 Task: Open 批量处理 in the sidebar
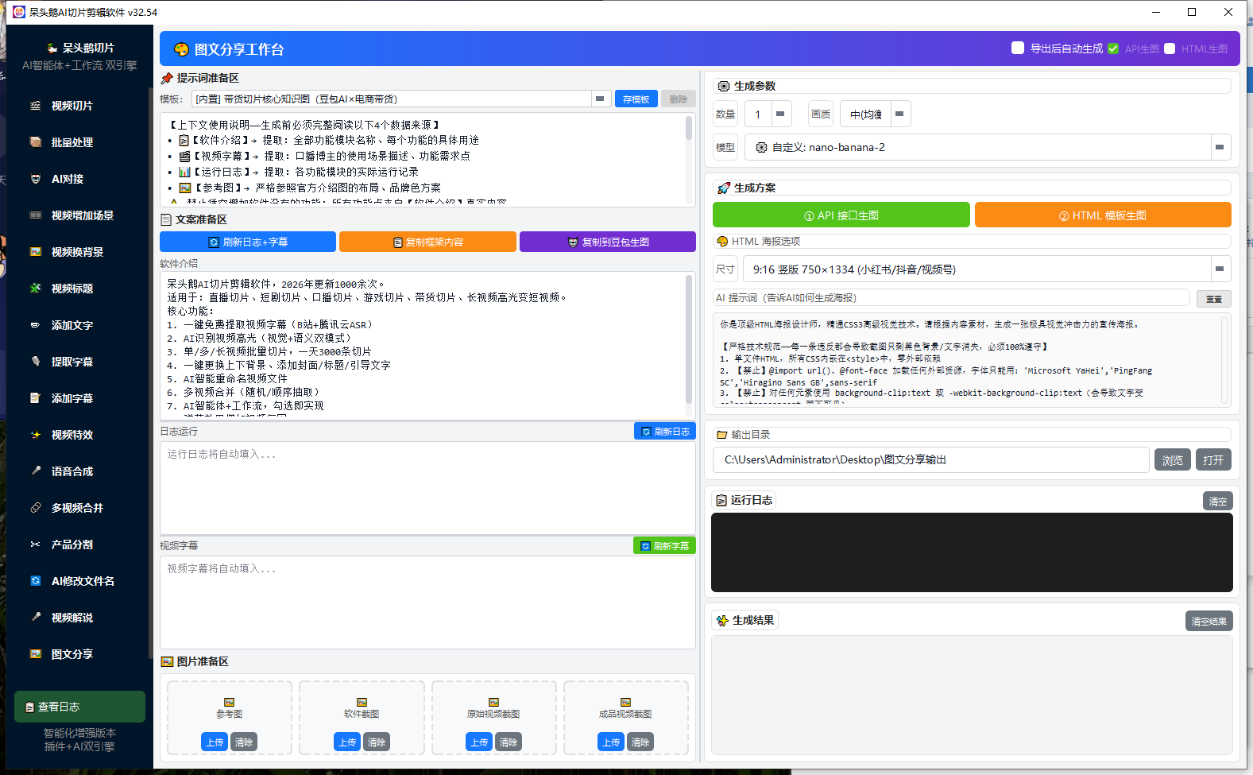pyautogui.click(x=72, y=142)
